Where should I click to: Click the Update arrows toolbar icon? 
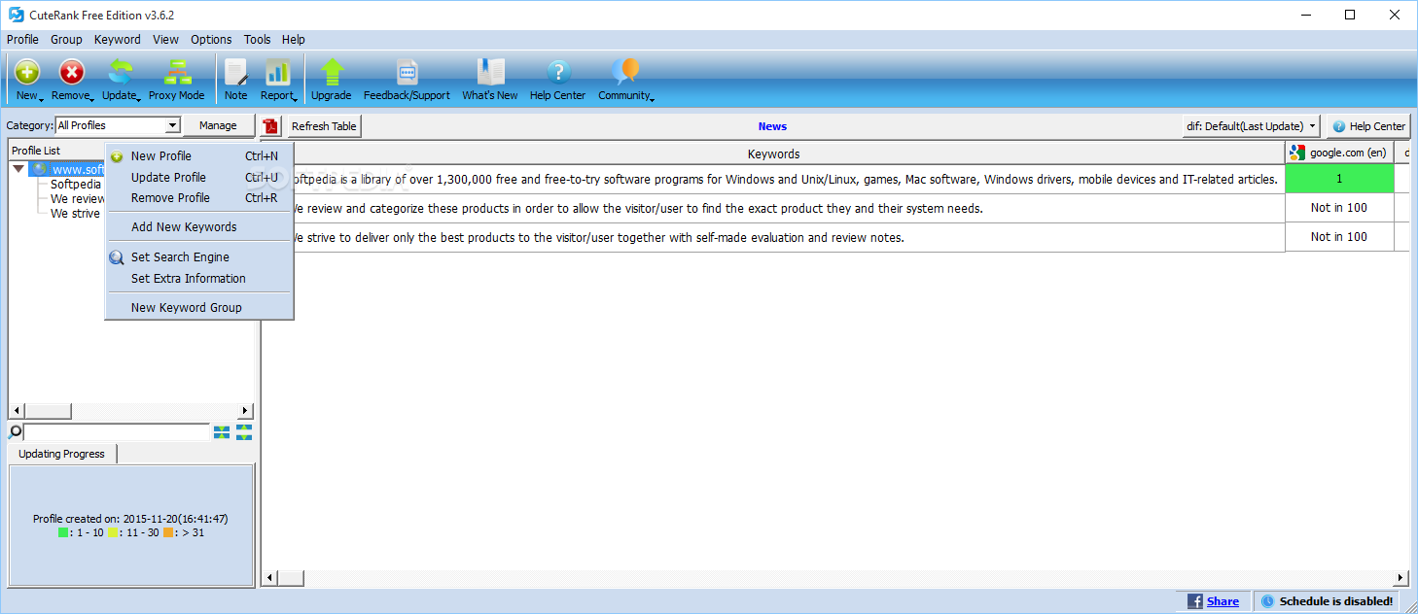pyautogui.click(x=121, y=72)
